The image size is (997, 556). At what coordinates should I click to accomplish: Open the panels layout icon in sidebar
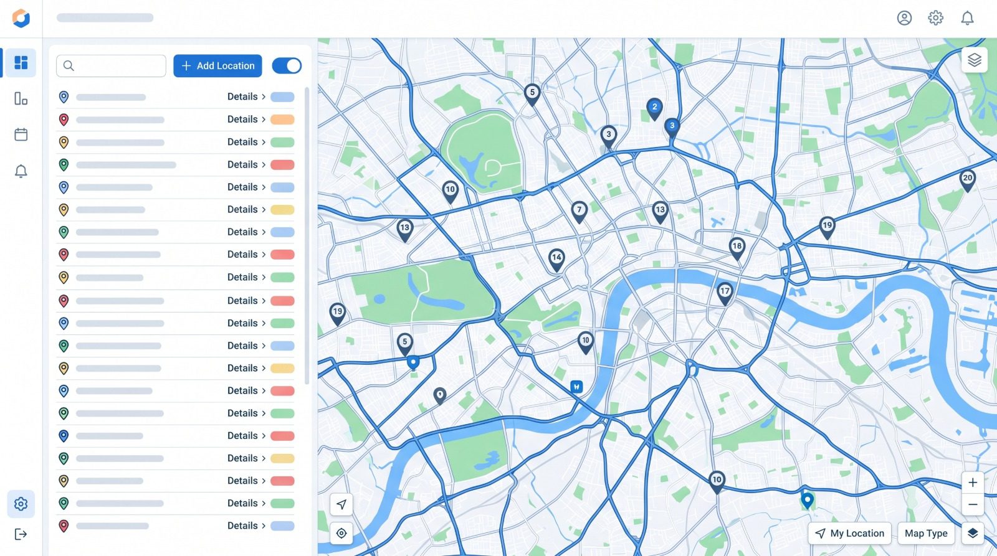(21, 98)
